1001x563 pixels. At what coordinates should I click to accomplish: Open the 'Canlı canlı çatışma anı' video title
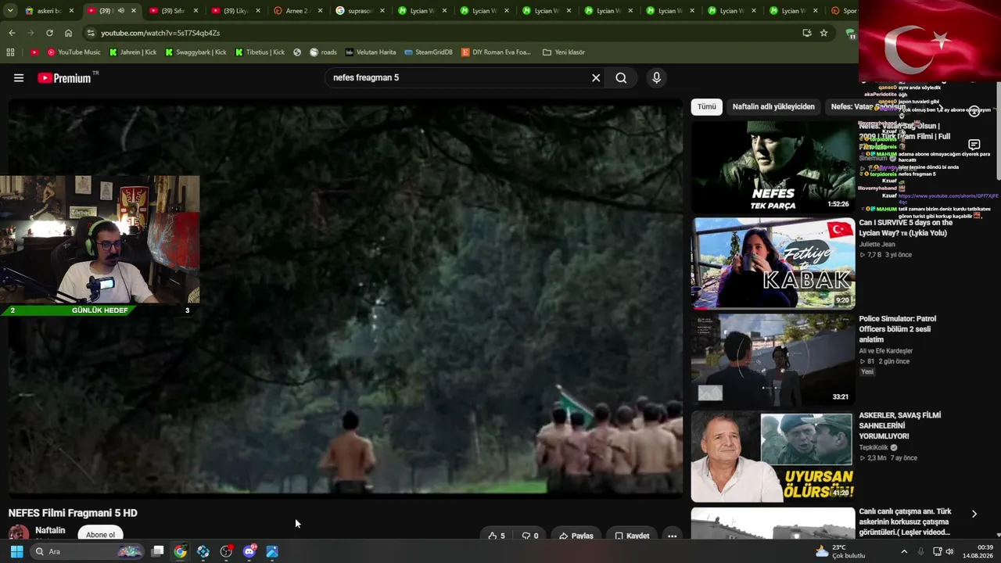[906, 522]
